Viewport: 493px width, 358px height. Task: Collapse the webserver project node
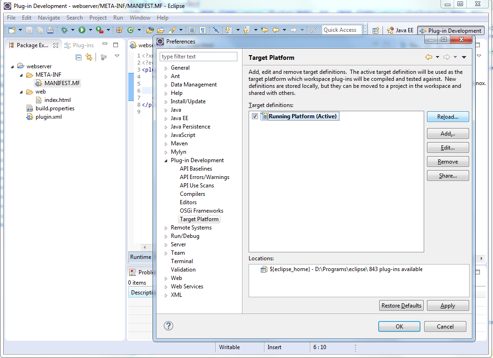tap(13, 66)
